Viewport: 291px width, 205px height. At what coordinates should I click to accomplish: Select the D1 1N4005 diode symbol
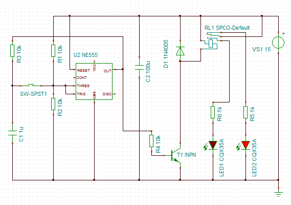180,51
